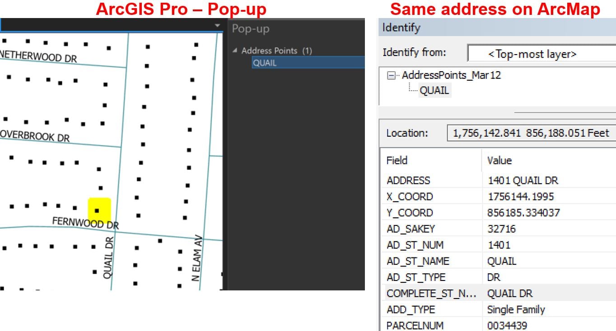Viewport: 616px width, 331px height.
Task: Click the Y_COORD field name
Action: coord(410,213)
